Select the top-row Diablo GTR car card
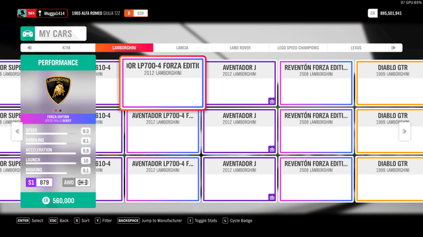This screenshot has width=423, height=237. point(390,83)
